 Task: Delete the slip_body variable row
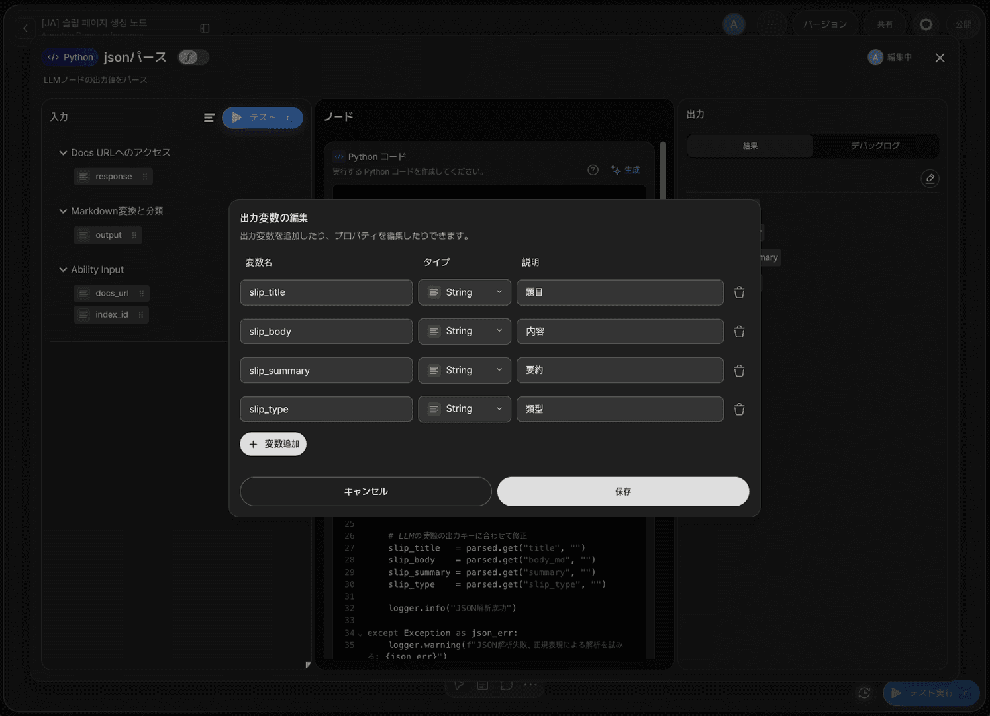coord(739,332)
